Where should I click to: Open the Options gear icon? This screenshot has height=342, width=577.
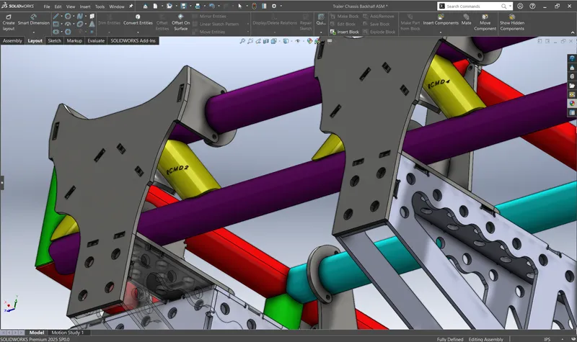pyautogui.click(x=274, y=6)
